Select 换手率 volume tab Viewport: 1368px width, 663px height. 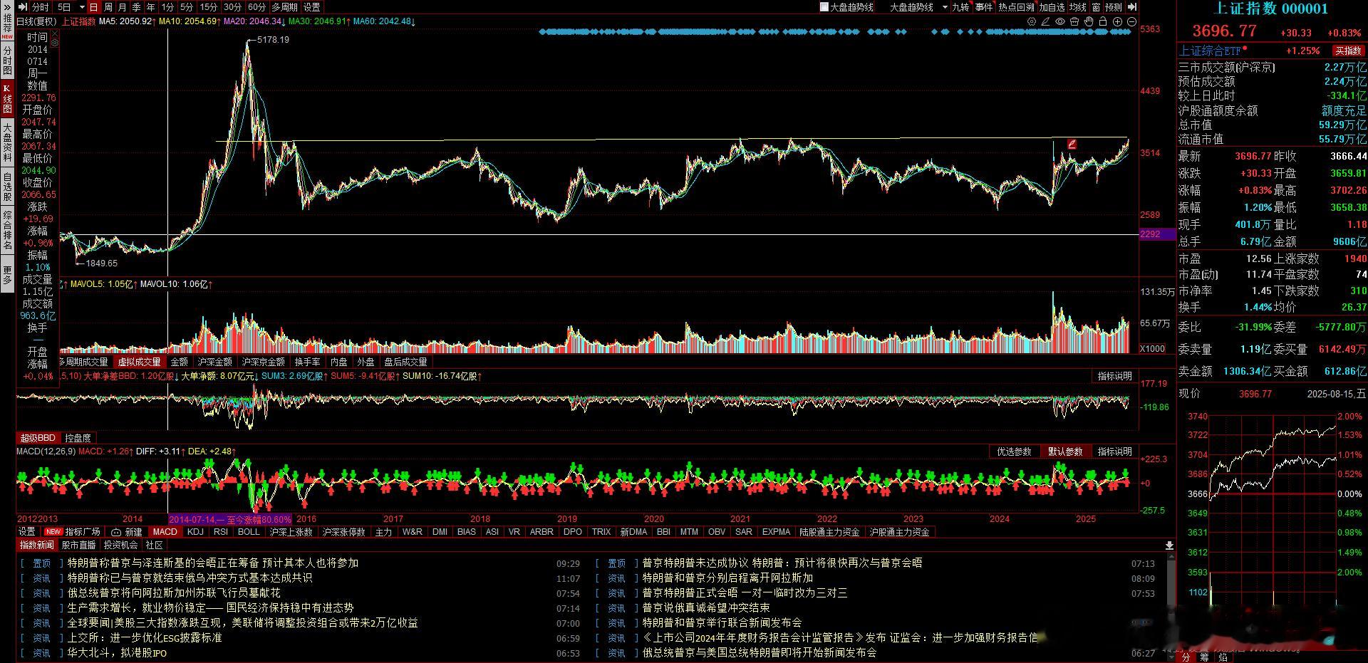[307, 362]
